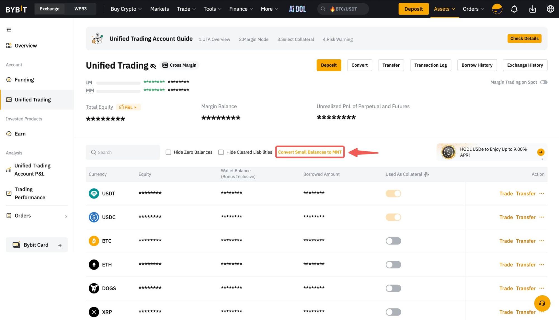The width and height of the screenshot is (559, 320).
Task: Open Markets from top navigation
Action: click(x=159, y=9)
